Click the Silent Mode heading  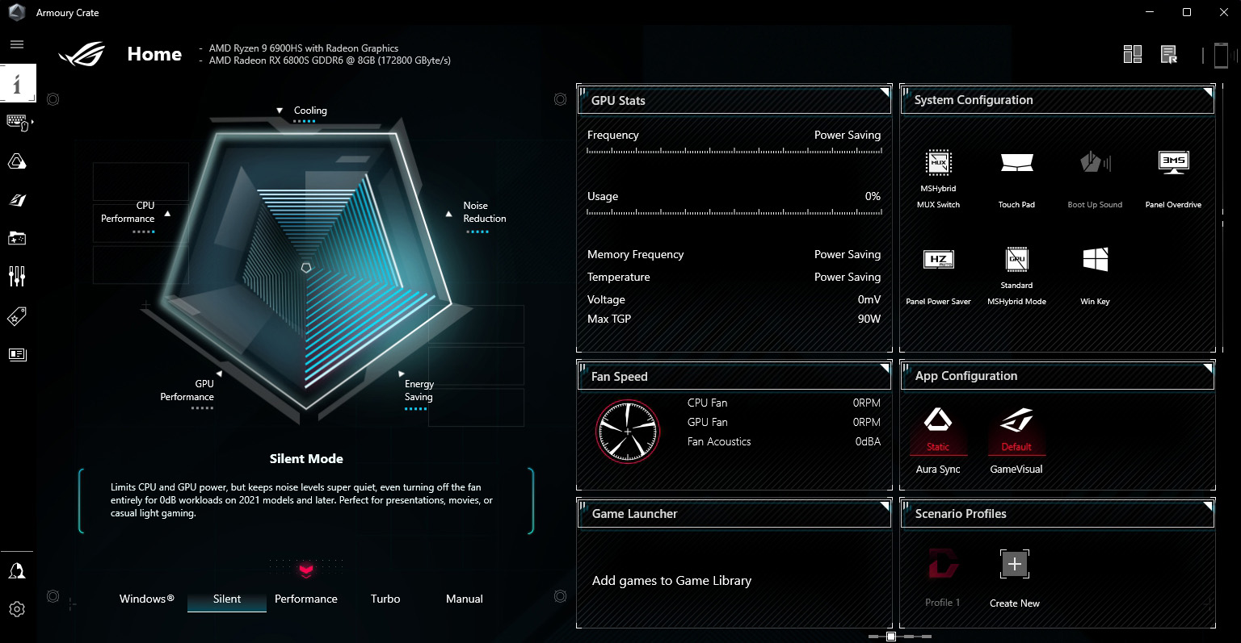[x=306, y=458]
